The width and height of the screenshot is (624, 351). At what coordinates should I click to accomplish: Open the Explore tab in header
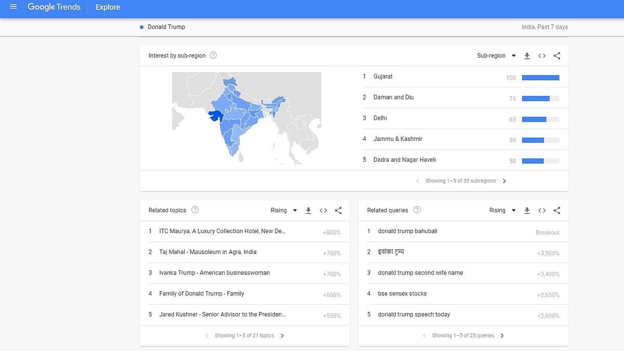coord(108,7)
